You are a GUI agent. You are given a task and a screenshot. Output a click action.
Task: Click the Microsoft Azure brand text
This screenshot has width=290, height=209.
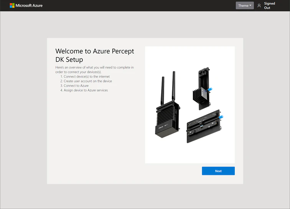coord(29,5)
